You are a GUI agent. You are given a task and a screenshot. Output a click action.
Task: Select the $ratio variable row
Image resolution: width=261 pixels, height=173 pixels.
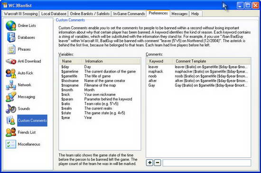pyautogui.click(x=100, y=104)
